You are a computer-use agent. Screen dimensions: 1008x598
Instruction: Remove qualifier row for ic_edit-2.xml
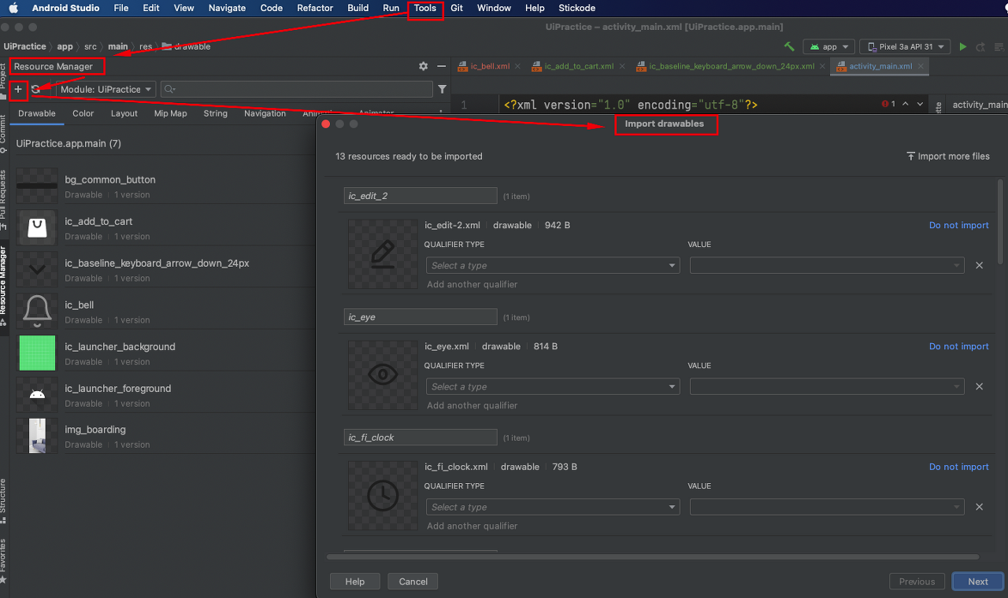[x=980, y=265]
